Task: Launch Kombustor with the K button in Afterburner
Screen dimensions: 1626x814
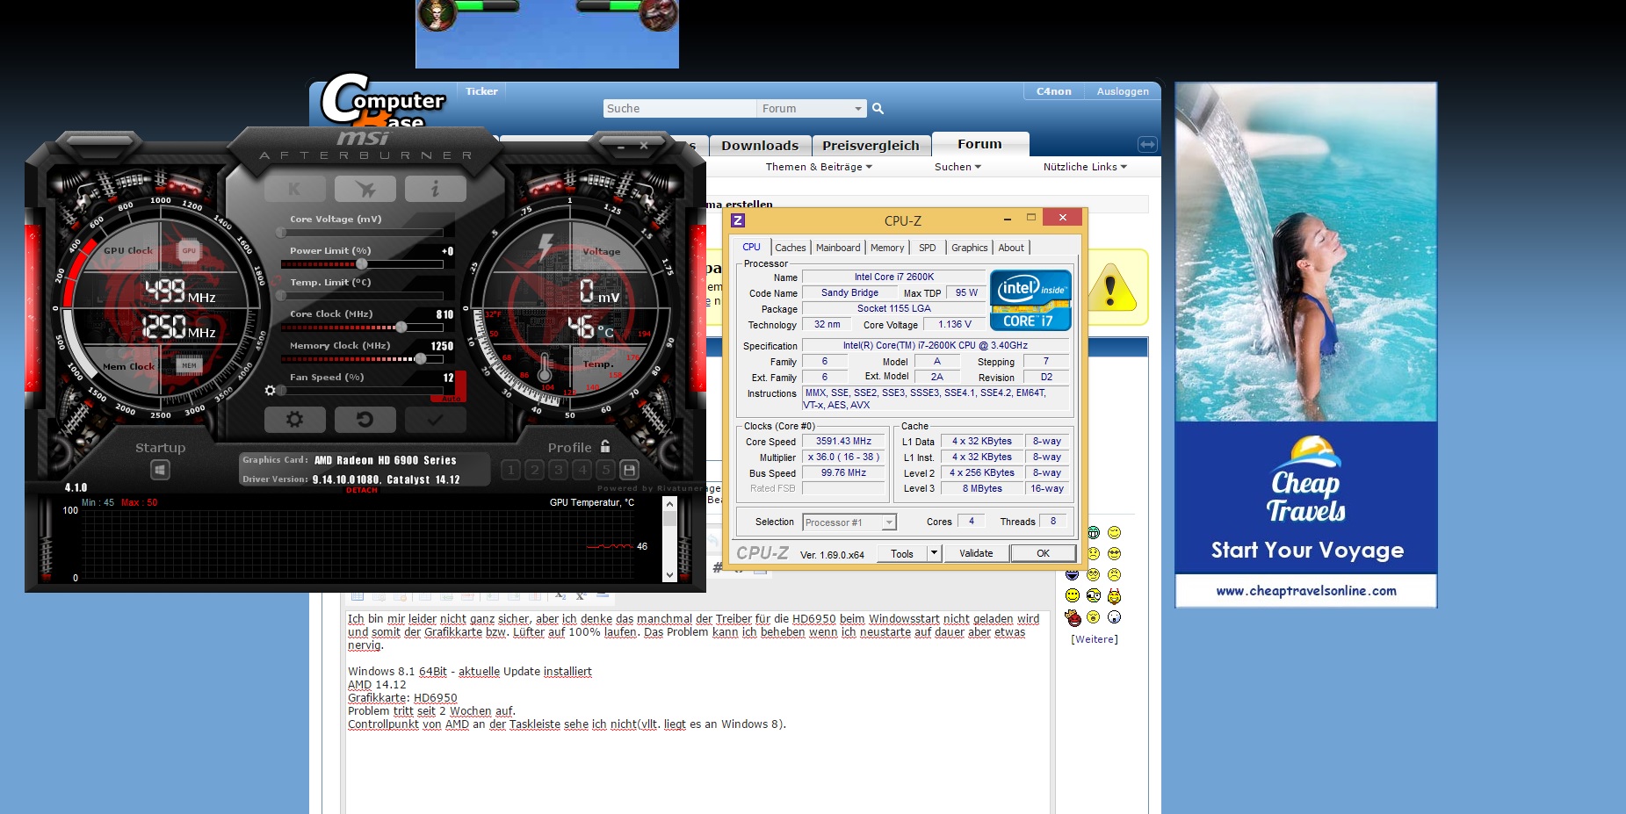Action: click(x=294, y=189)
